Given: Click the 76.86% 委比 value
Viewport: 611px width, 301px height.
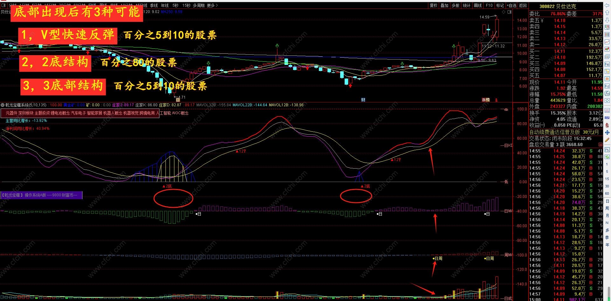Looking at the screenshot, I should coord(558,14).
